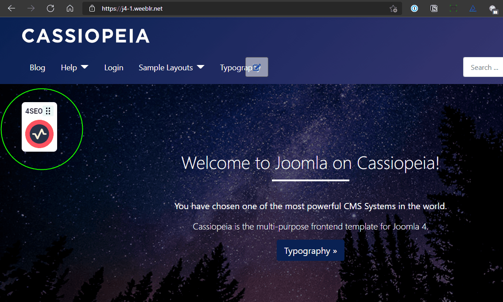Open the 1Password extension icon
The height and width of the screenshot is (302, 503).
414,8
